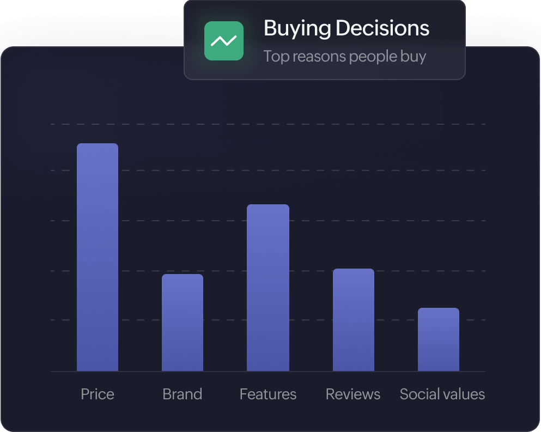Image resolution: width=541 pixels, height=432 pixels.
Task: Click the Brand axis label
Action: 183,394
